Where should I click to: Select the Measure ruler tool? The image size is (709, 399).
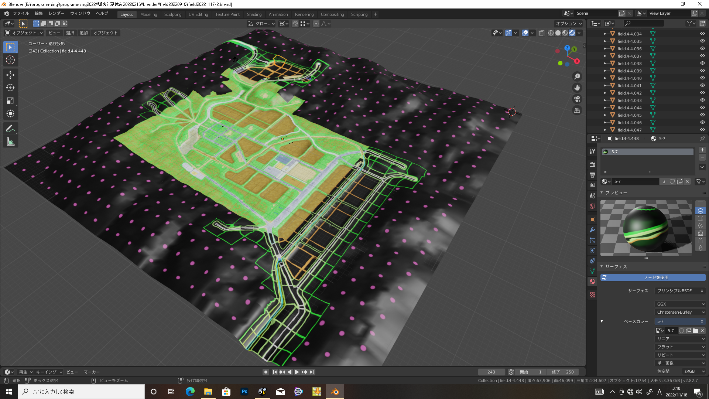10,142
